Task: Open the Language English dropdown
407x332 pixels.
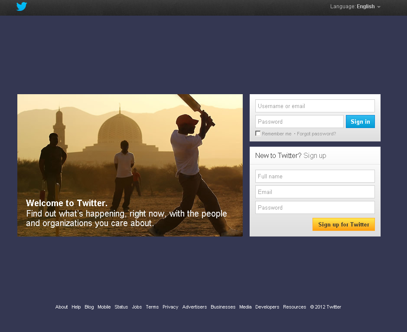Action: click(355, 7)
